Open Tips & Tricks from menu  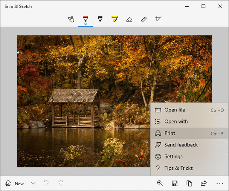click(189, 168)
